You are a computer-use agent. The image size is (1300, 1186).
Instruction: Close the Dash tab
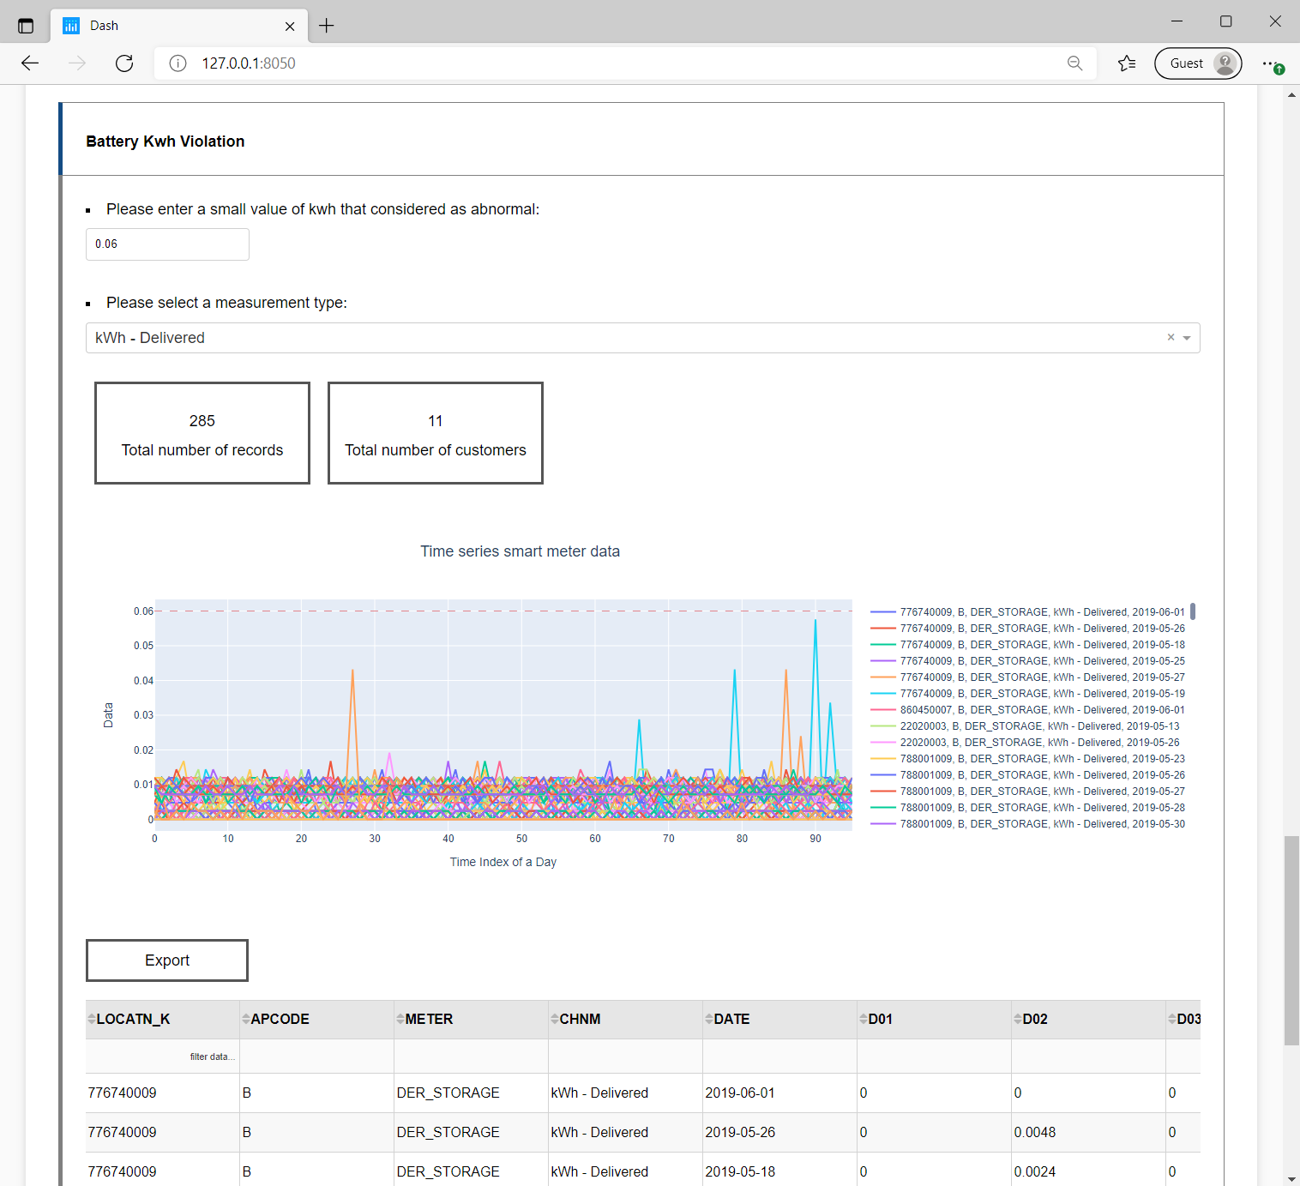coord(290,26)
